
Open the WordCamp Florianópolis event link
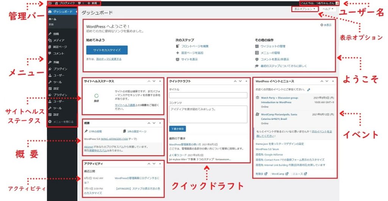click(279, 117)
